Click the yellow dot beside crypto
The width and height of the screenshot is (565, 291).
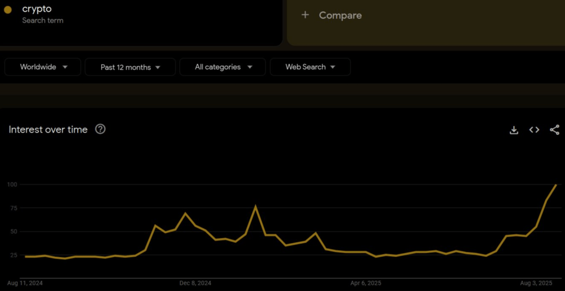tap(8, 10)
